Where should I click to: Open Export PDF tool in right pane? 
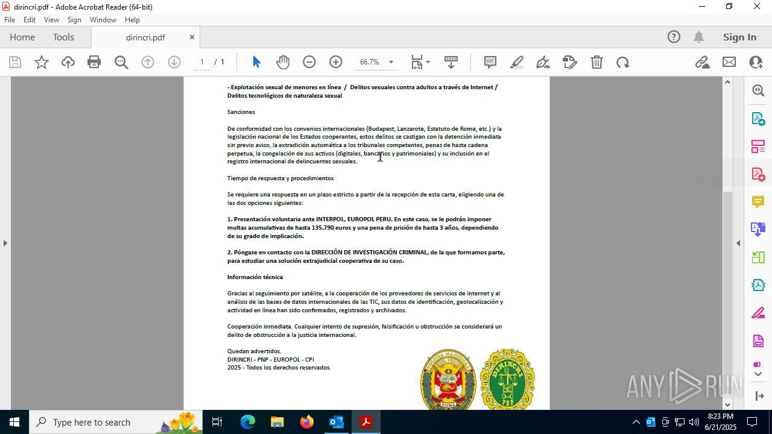click(x=758, y=118)
